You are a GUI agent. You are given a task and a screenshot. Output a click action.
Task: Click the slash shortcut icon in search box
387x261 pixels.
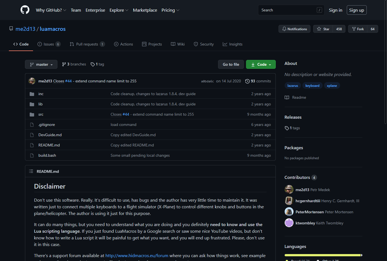[x=319, y=10]
